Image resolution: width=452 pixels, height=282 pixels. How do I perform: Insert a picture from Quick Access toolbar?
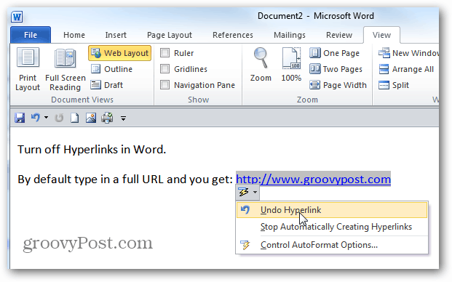coord(91,118)
